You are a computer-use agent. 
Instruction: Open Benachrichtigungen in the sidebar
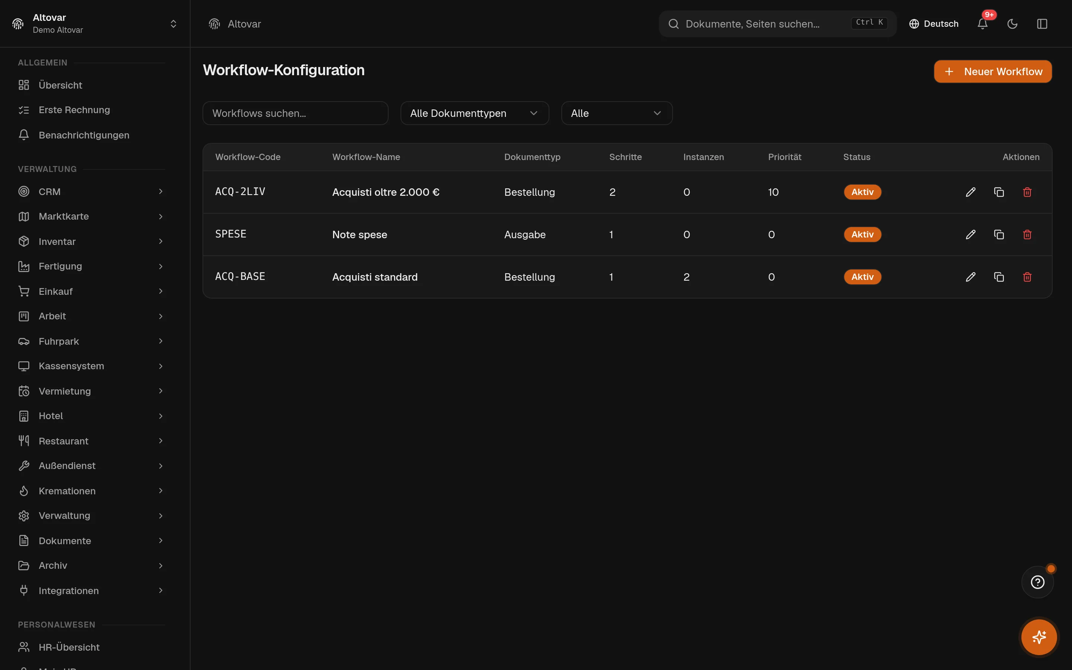click(x=91, y=135)
